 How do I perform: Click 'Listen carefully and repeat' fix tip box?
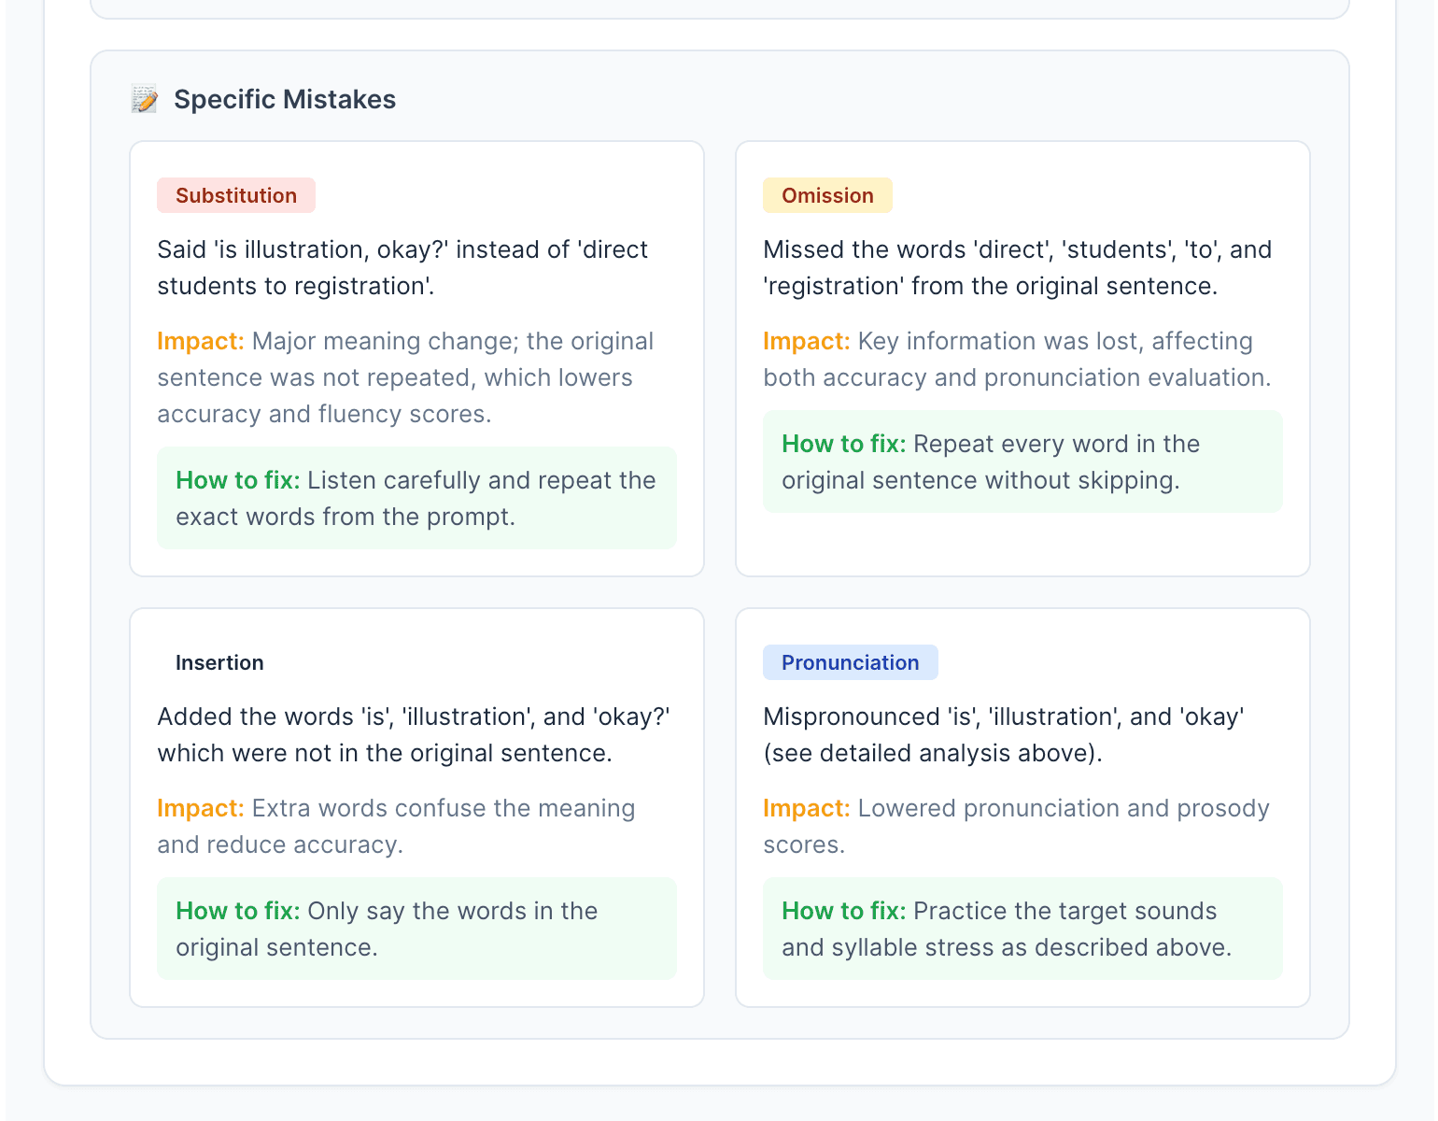pos(416,498)
